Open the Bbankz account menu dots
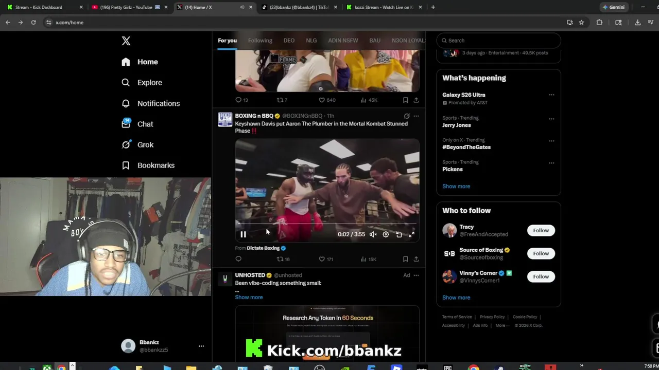 (201, 346)
